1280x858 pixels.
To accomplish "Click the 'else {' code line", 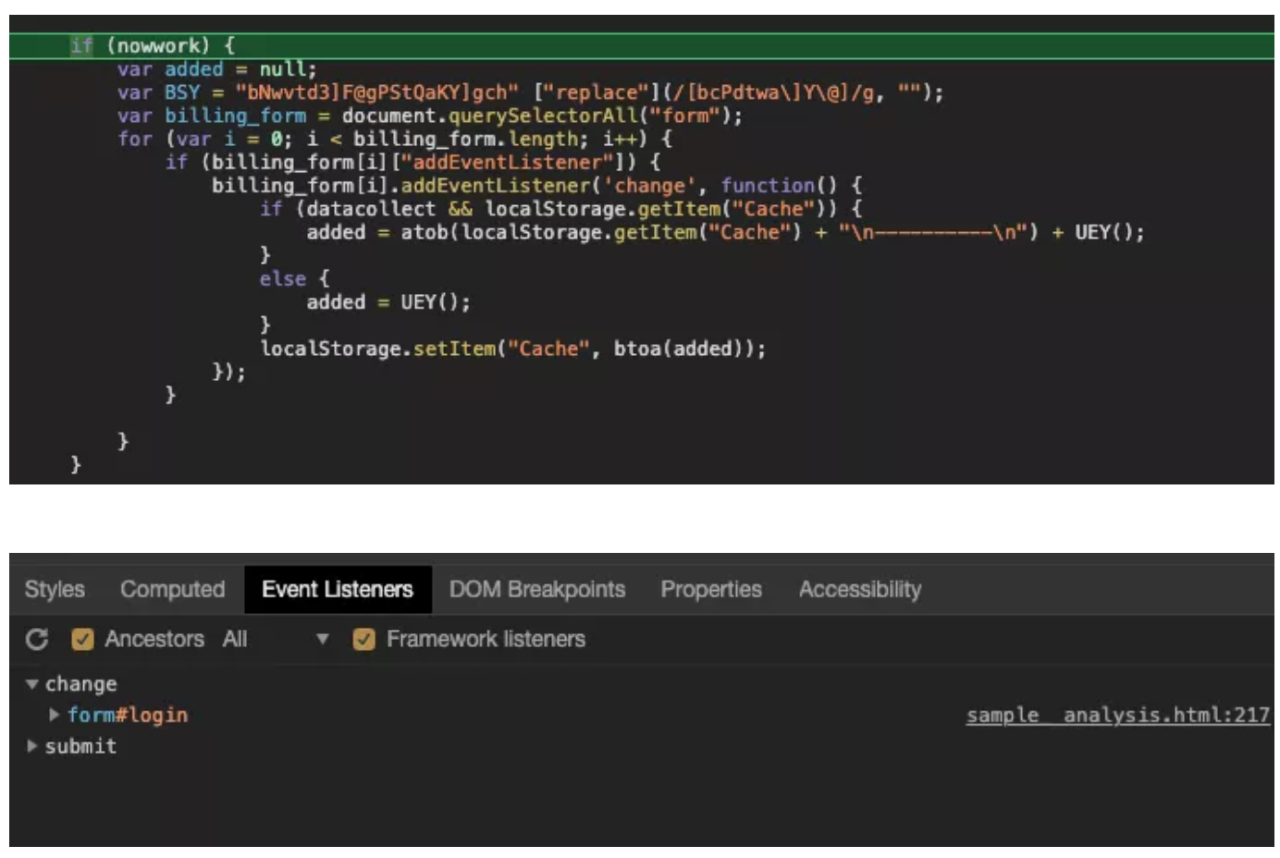I will click(294, 279).
